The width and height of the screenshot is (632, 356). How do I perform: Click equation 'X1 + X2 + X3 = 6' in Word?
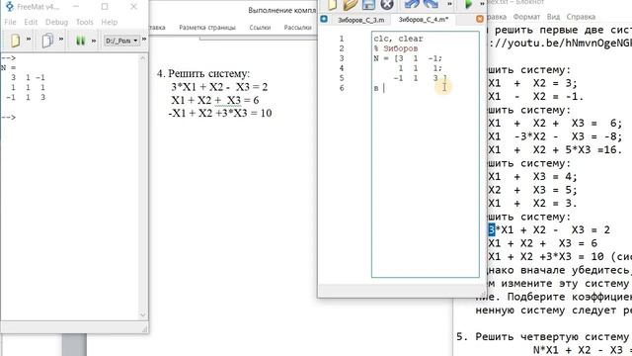(x=215, y=100)
